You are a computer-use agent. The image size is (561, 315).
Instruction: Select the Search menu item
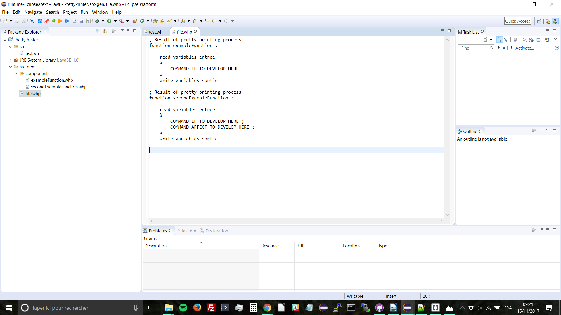(52, 12)
